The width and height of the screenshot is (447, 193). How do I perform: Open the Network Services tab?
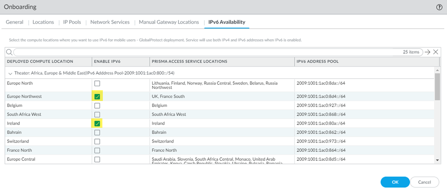point(110,22)
